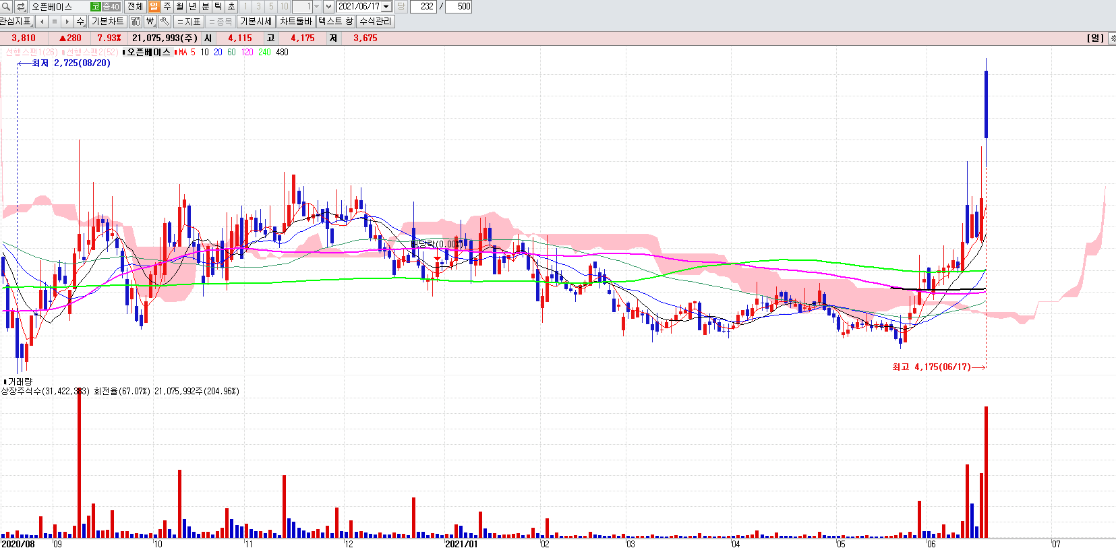
Task: Click the change value ▲280
Action: coord(70,38)
